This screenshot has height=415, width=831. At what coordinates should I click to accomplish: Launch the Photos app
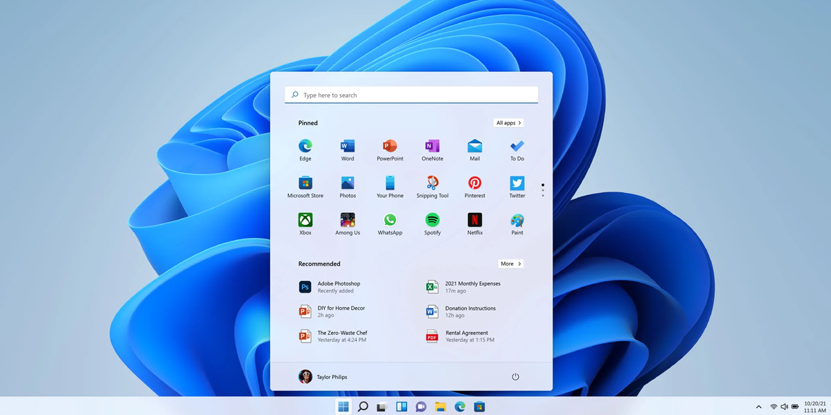click(x=348, y=187)
